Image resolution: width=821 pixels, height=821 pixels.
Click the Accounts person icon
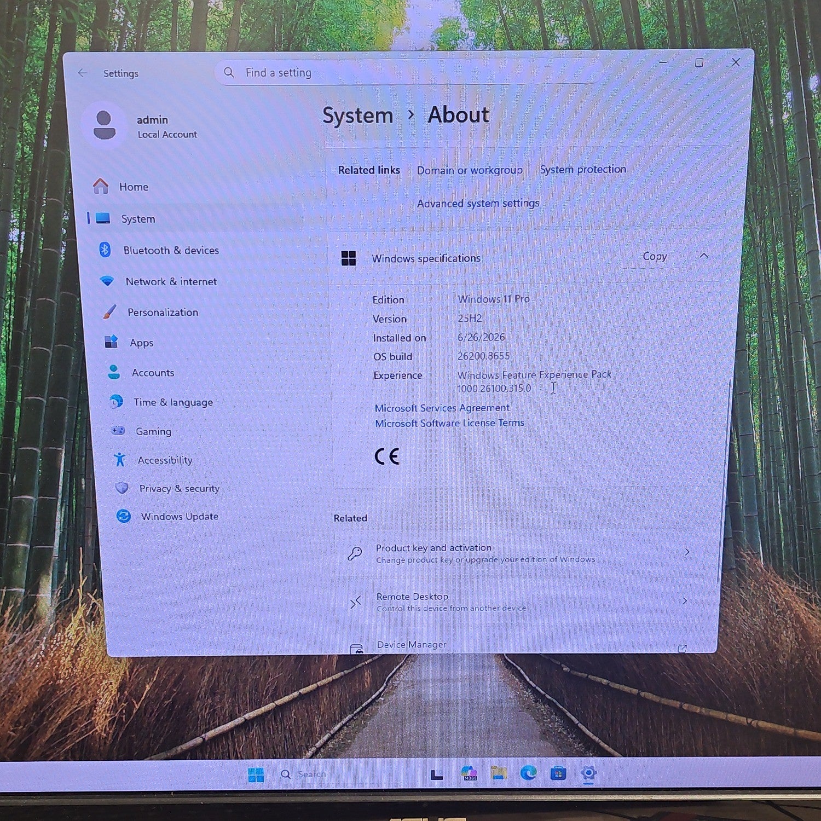click(x=114, y=372)
